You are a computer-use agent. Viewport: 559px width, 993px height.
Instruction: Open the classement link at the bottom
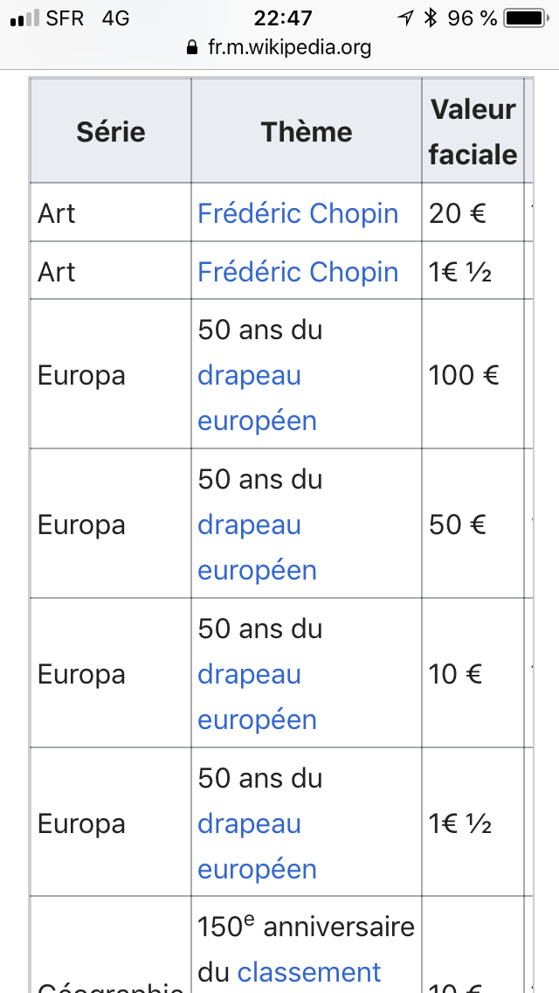(x=309, y=972)
